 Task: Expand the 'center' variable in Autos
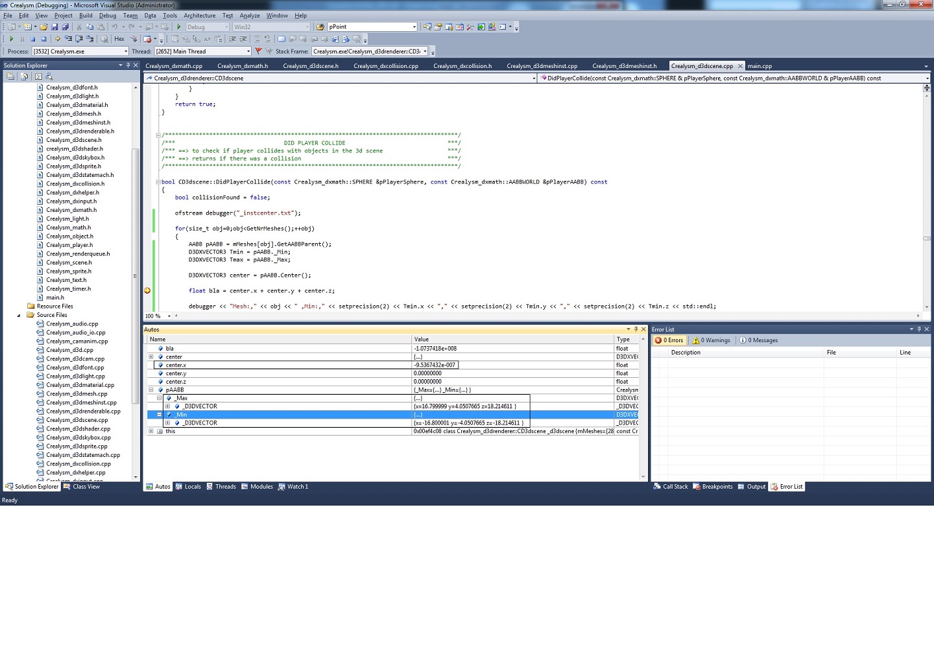tap(151, 357)
